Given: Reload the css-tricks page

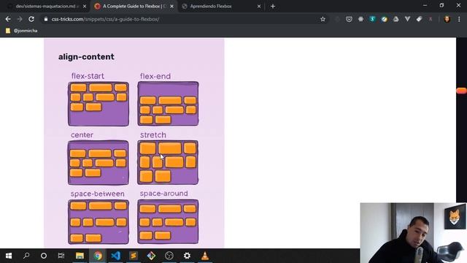Looking at the screenshot, I should [x=31, y=19].
